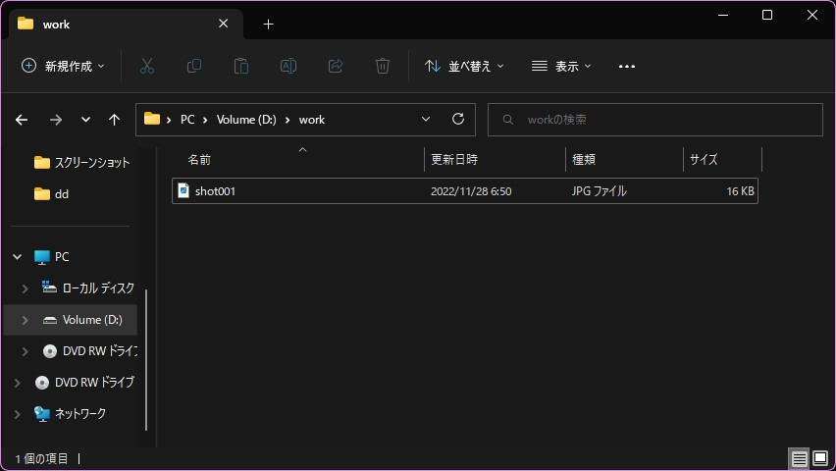
Task: Click the shot001 JPG file icon
Action: click(x=183, y=190)
